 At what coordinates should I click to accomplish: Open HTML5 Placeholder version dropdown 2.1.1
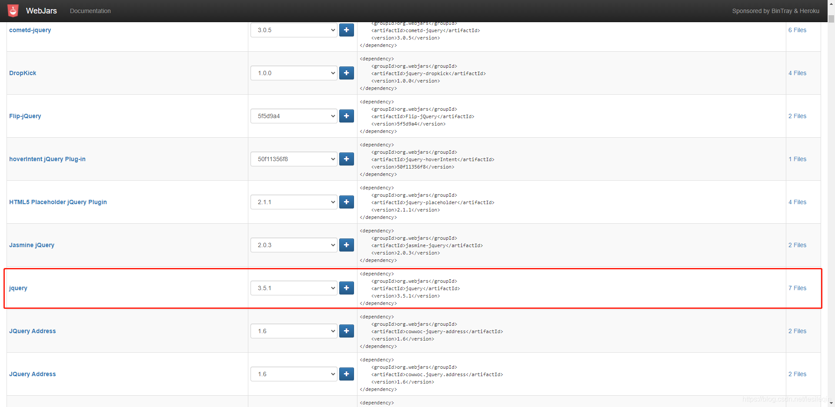[294, 202]
